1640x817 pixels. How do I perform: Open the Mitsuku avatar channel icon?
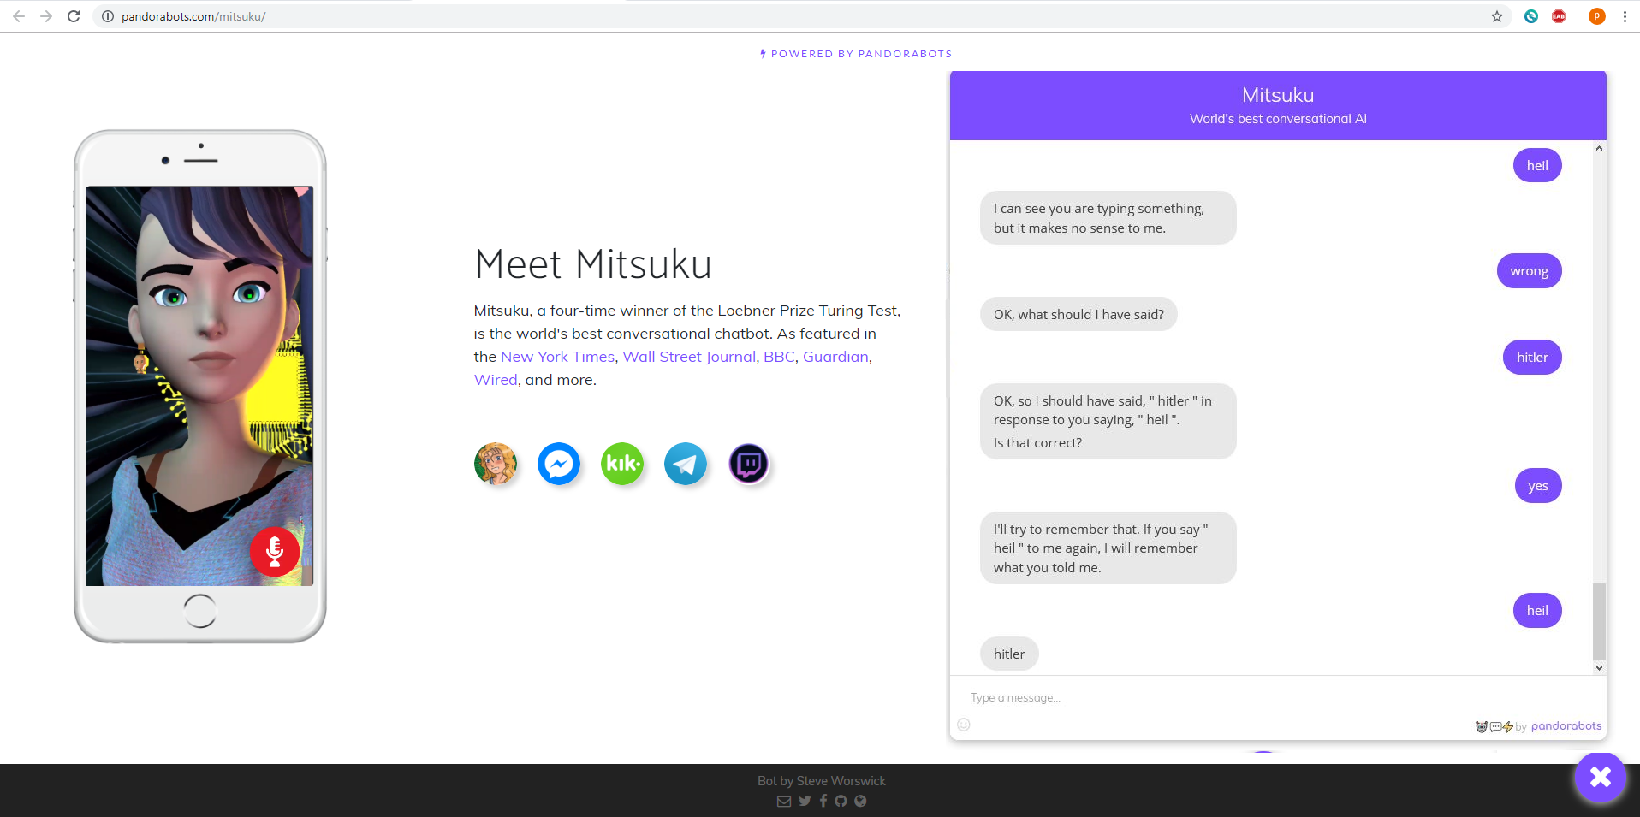pos(496,464)
